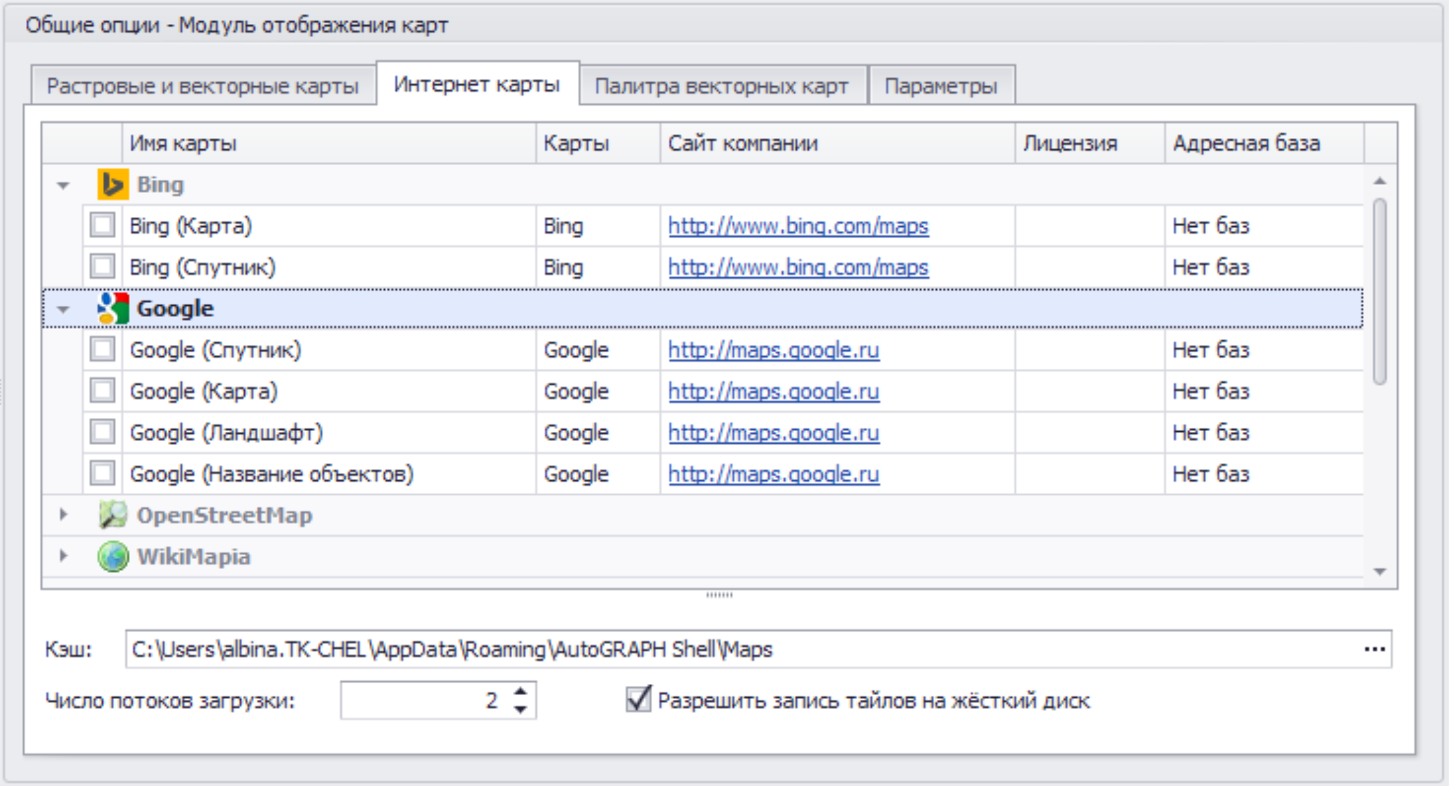Select the Google (Спутник) row name
This screenshot has height=786, width=1449.
[215, 350]
